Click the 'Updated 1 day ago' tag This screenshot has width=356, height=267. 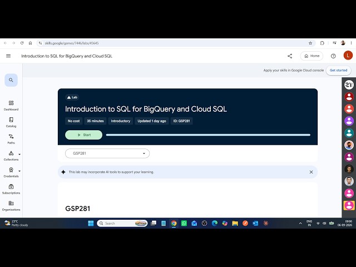point(152,121)
